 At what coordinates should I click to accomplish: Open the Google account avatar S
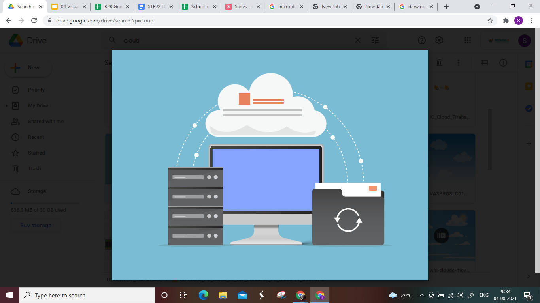[525, 40]
